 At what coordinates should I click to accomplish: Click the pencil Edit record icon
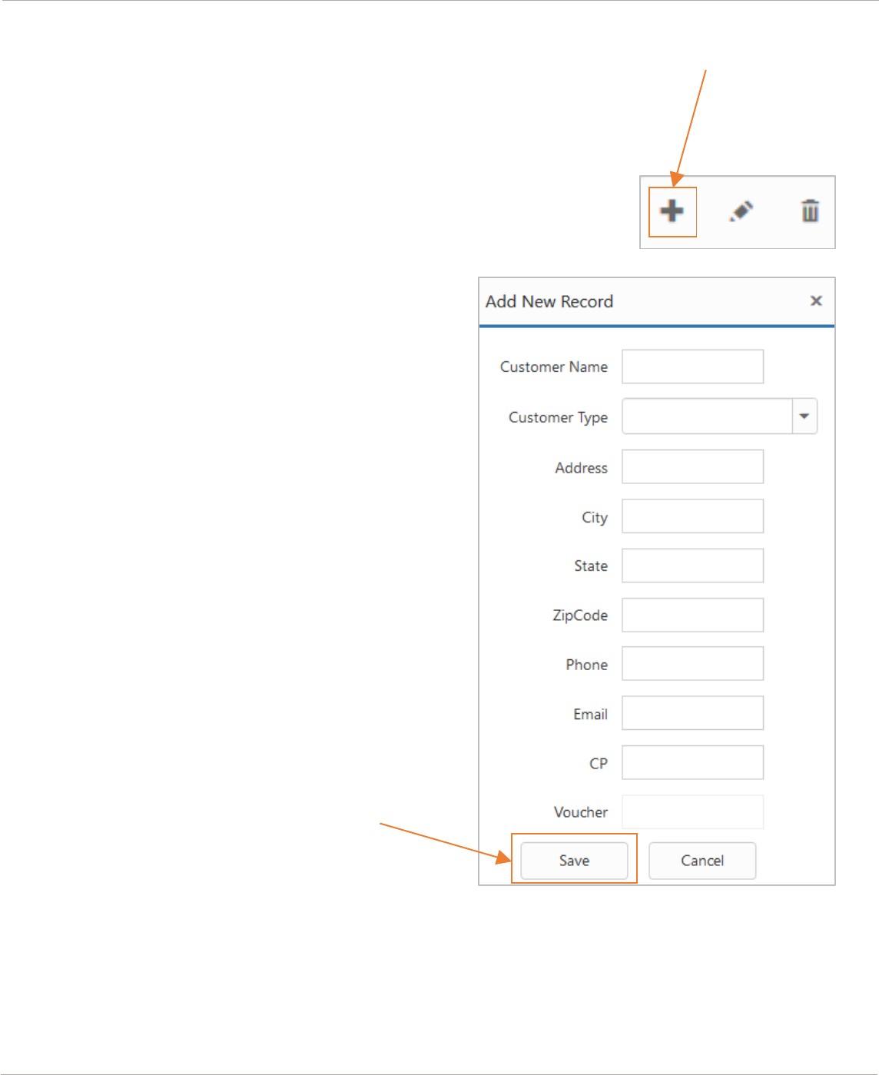(x=741, y=211)
